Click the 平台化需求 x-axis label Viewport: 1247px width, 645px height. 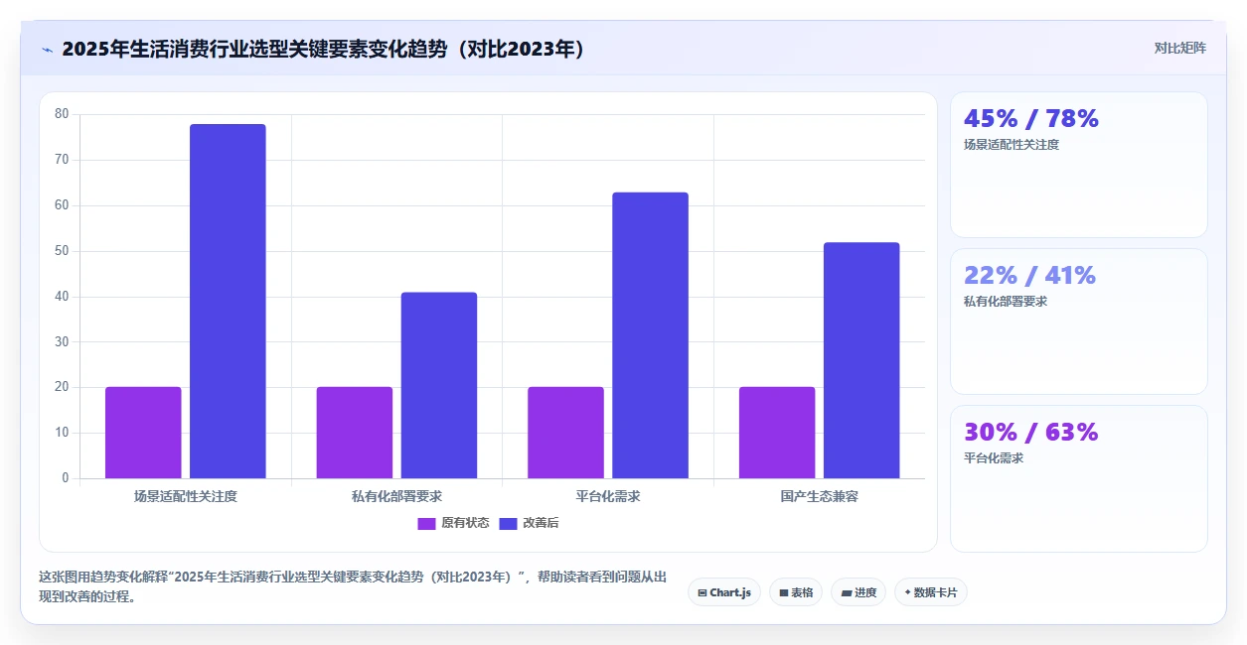(x=608, y=496)
